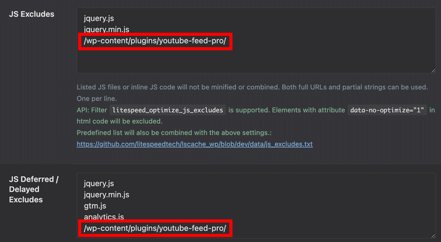Viewport: 441px width, 242px height.
Task: Click resize handle of JS Deferred Excludes box
Action: [x=433, y=236]
